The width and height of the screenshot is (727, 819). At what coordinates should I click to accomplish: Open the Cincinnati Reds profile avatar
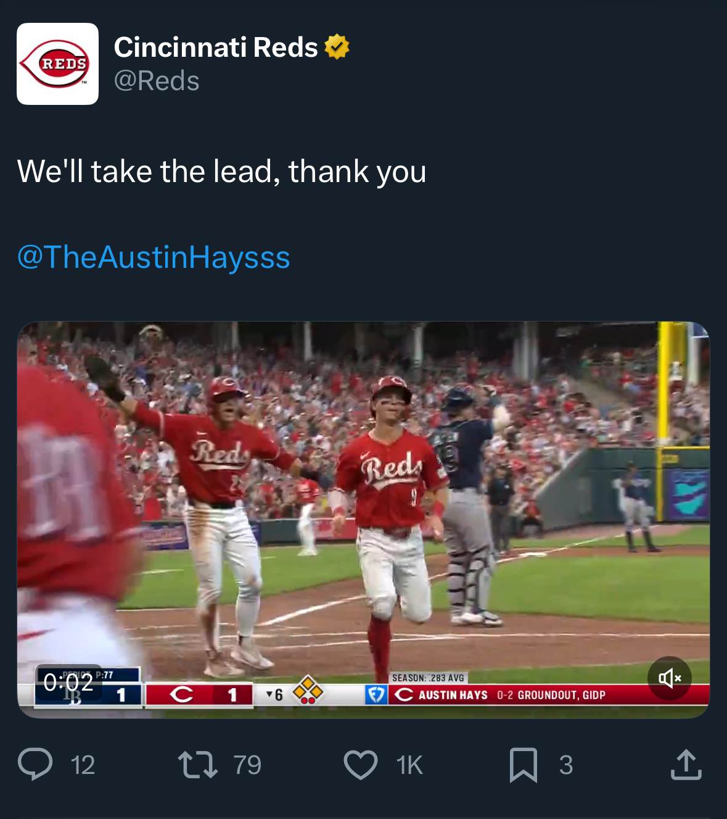[x=57, y=64]
